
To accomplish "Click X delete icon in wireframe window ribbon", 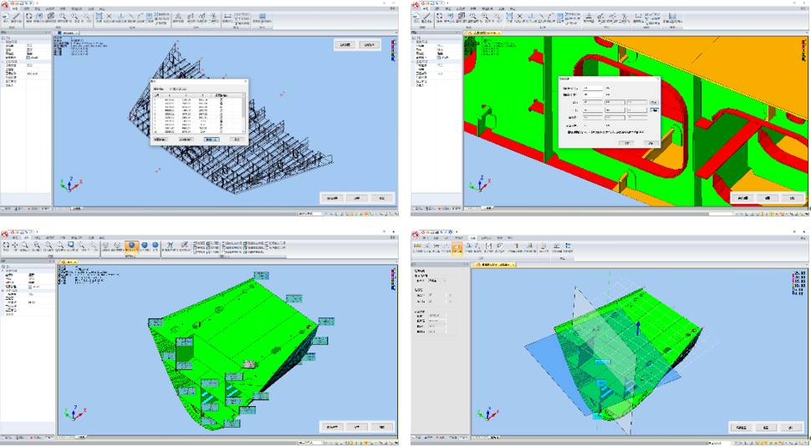I will coord(108,17).
